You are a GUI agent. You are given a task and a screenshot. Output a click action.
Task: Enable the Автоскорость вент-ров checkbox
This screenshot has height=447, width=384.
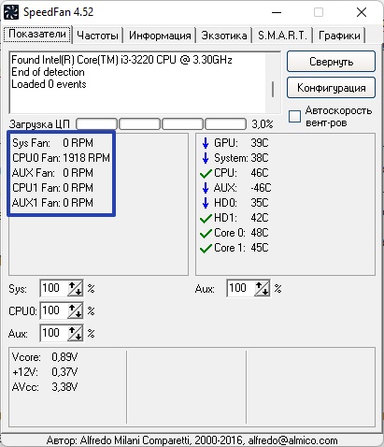pyautogui.click(x=294, y=116)
